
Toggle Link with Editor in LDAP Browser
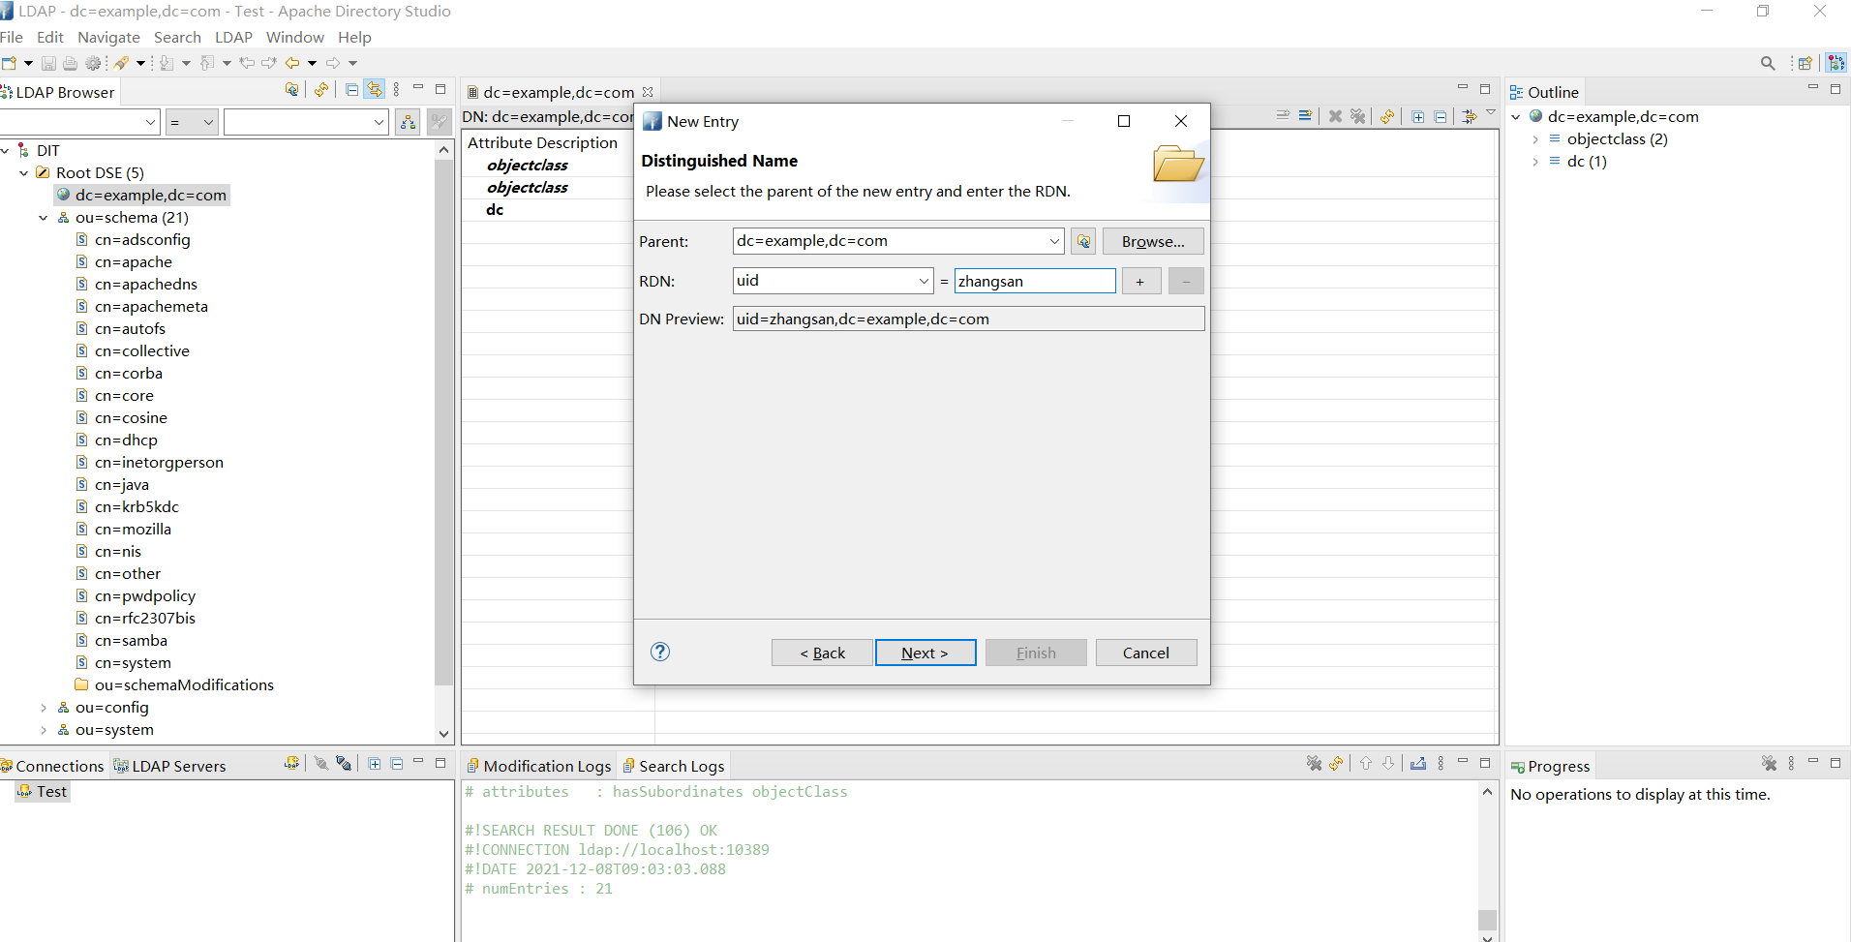[x=375, y=89]
